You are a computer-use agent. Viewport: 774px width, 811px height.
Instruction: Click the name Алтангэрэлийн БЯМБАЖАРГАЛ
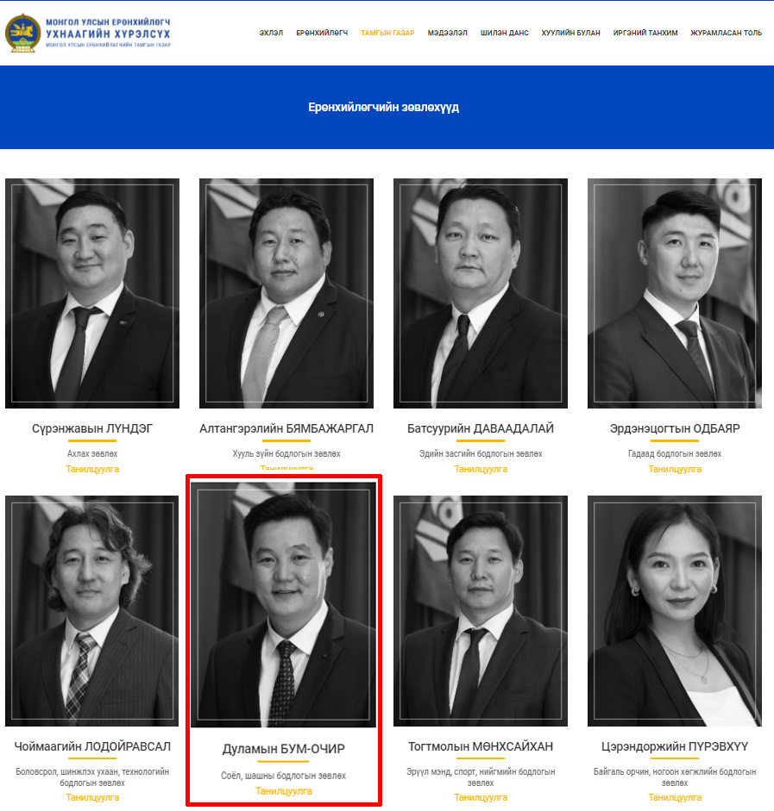(x=286, y=428)
